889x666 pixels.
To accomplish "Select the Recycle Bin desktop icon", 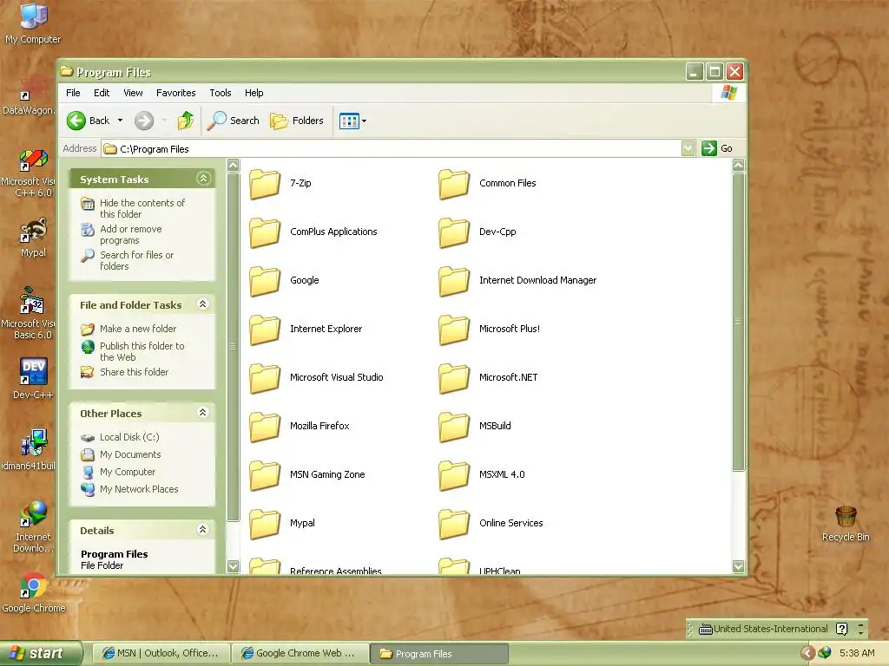I will 846,524.
